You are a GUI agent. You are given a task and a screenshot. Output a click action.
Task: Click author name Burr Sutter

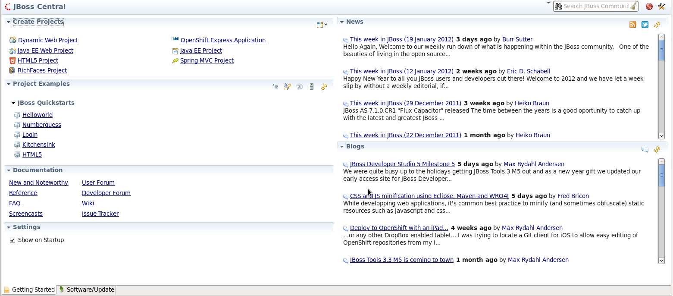coord(517,39)
